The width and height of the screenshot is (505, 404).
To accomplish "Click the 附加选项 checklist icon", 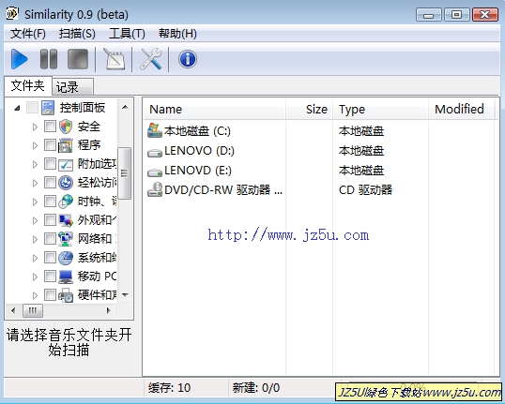I will coord(66,164).
